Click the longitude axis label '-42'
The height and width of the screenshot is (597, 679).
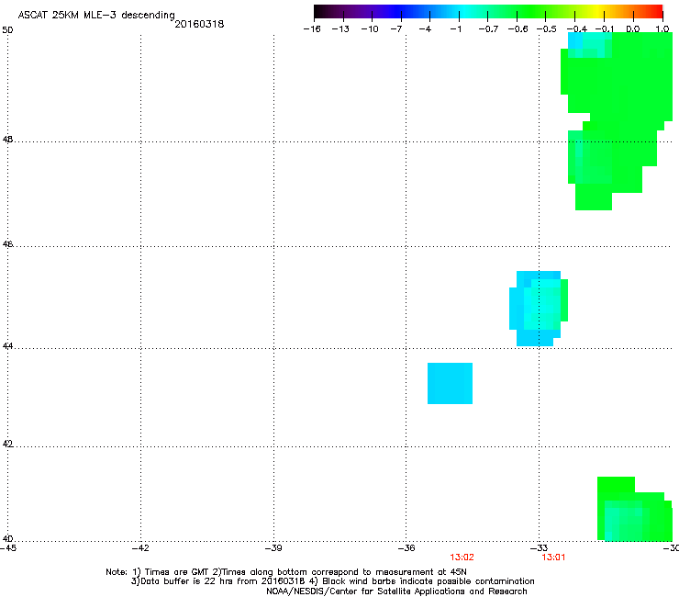coord(140,548)
